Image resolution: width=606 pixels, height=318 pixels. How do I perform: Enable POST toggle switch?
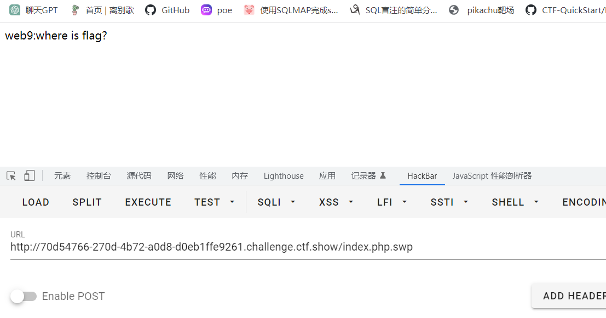click(x=24, y=296)
